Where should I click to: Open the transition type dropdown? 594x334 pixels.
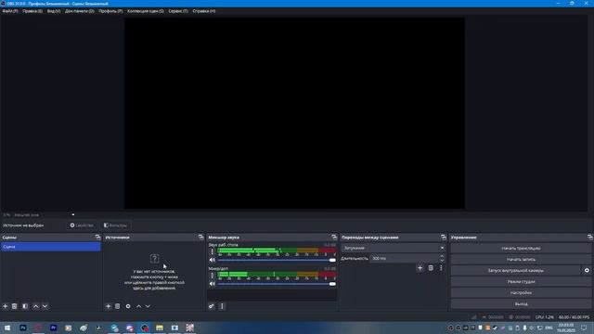[393, 248]
